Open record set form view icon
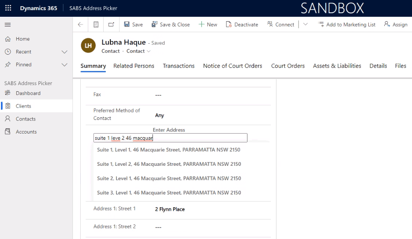 (x=96, y=25)
